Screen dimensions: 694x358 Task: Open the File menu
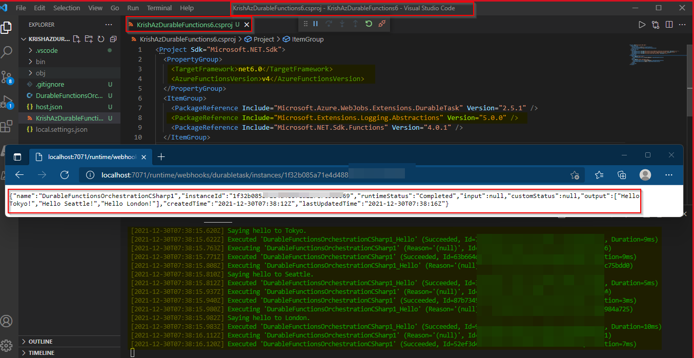pos(21,8)
